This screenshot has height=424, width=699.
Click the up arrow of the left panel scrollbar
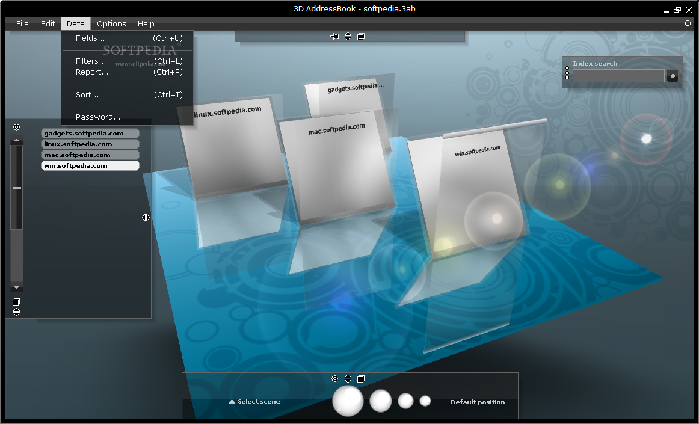point(16,141)
